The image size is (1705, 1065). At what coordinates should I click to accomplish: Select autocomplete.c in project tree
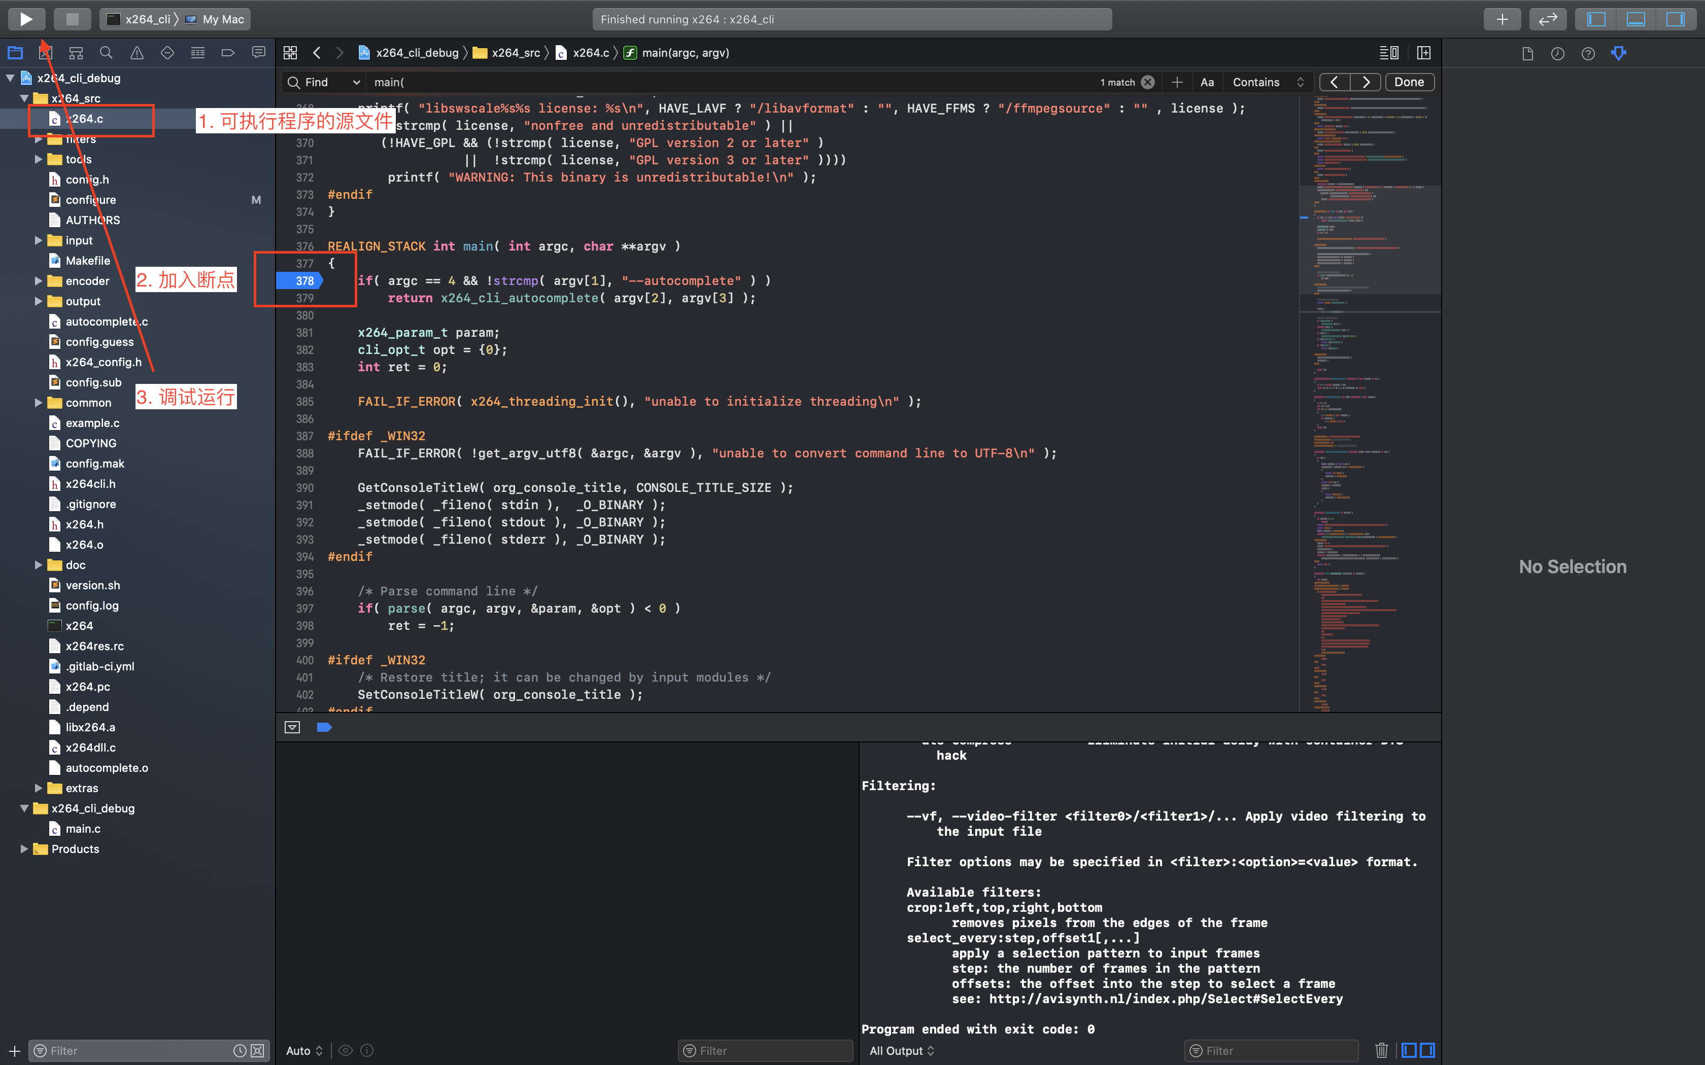pyautogui.click(x=107, y=322)
